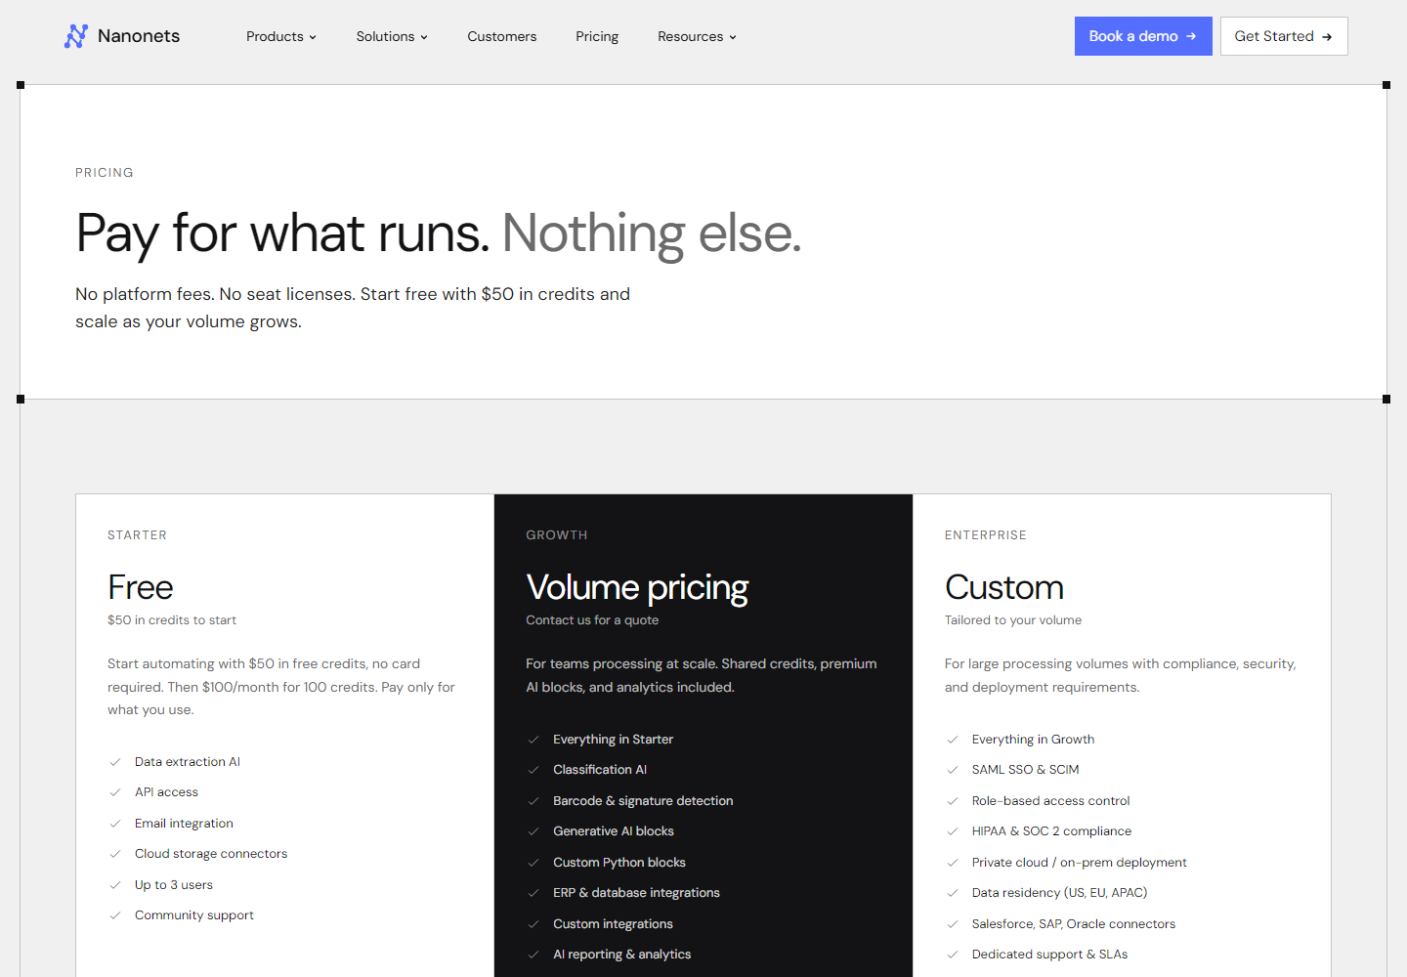The width and height of the screenshot is (1407, 977).
Task: Click 'ERP & database integrations' text
Action: [636, 893]
